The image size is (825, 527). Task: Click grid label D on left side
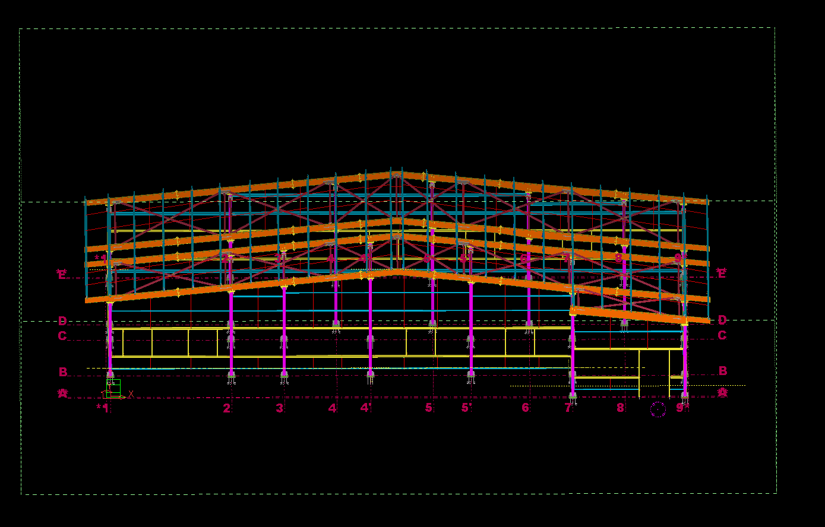click(x=62, y=321)
